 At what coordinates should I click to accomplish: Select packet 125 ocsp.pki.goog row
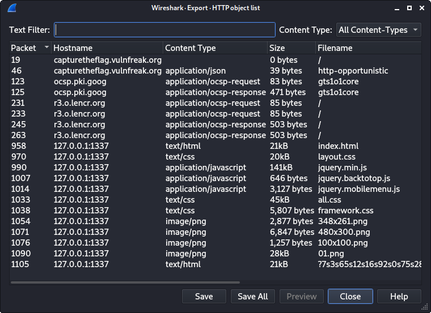216,92
